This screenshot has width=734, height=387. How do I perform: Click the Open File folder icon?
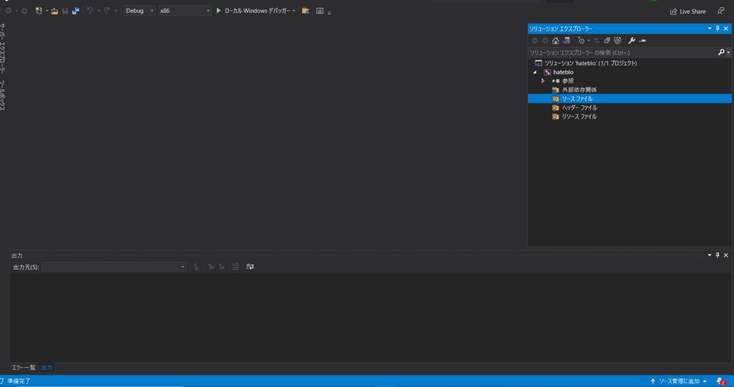click(x=54, y=11)
